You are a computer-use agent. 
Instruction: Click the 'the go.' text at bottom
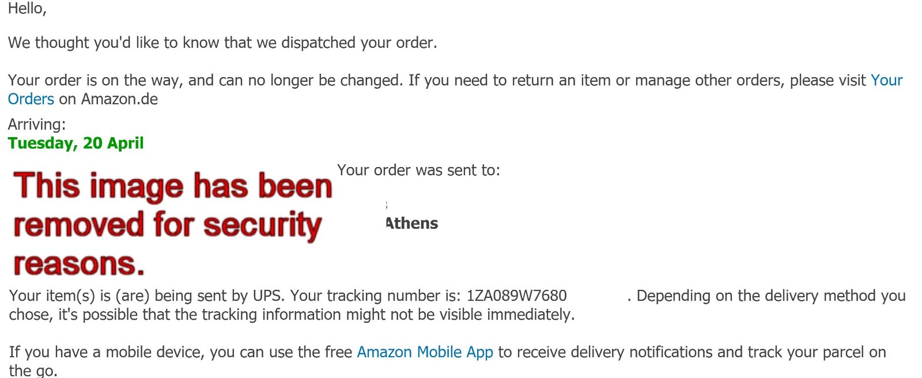[x=33, y=371]
